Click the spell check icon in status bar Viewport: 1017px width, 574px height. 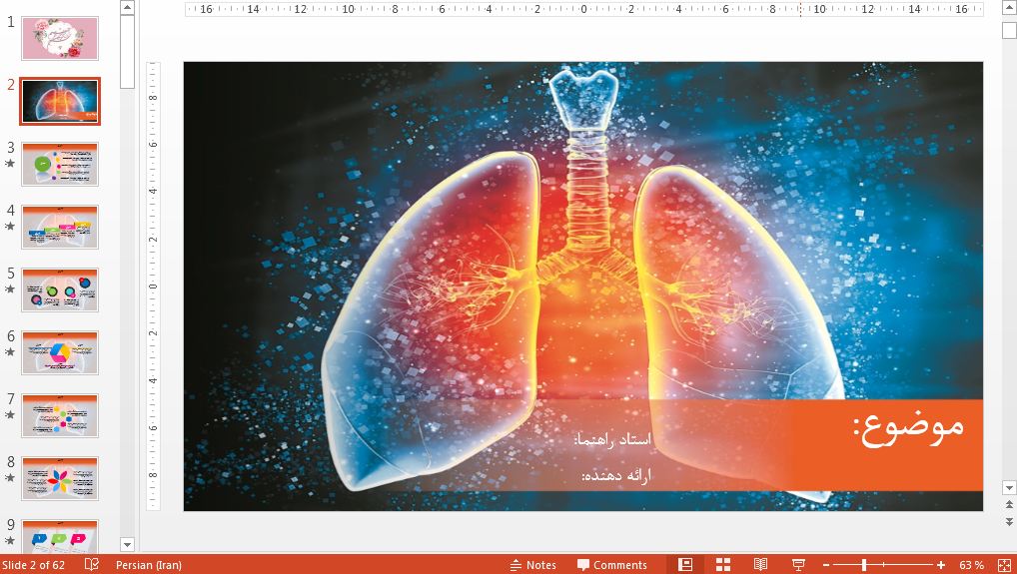point(92,565)
